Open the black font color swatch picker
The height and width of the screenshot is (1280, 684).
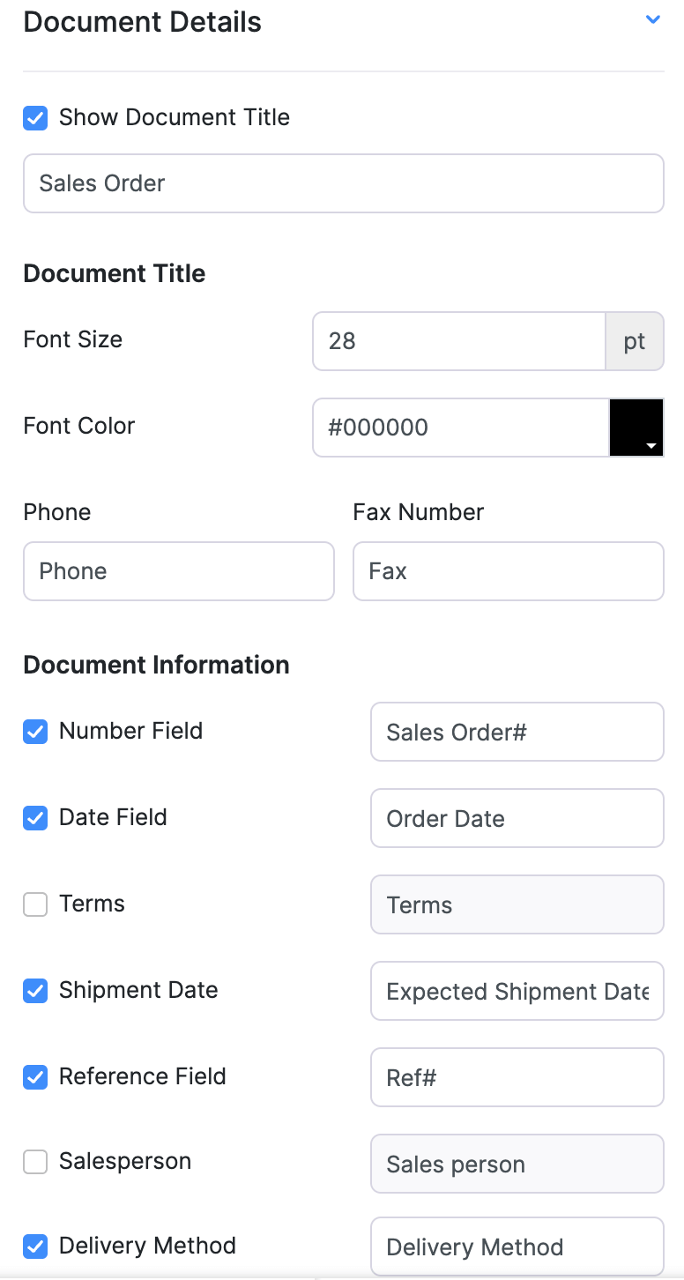click(x=636, y=428)
